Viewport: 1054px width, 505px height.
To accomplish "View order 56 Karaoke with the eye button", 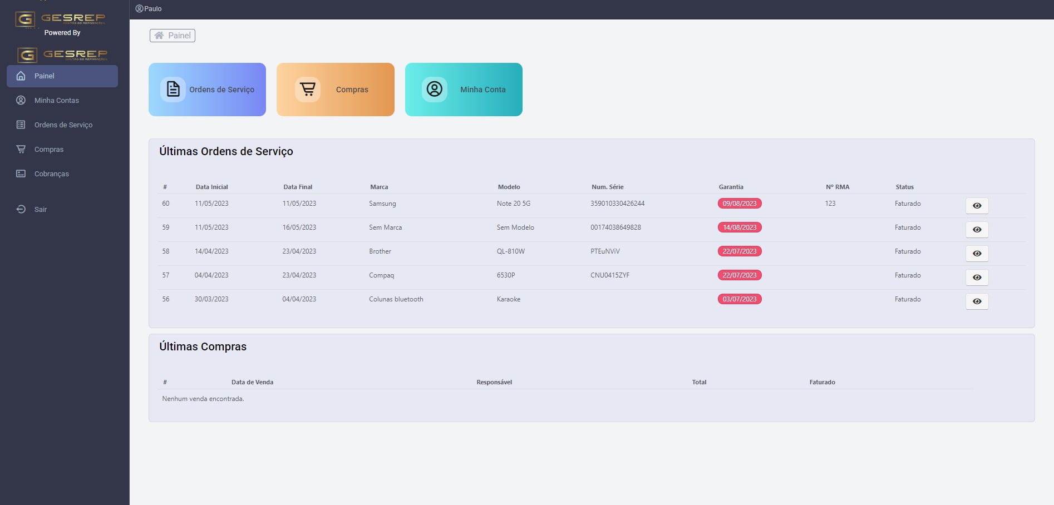I will click(x=977, y=301).
